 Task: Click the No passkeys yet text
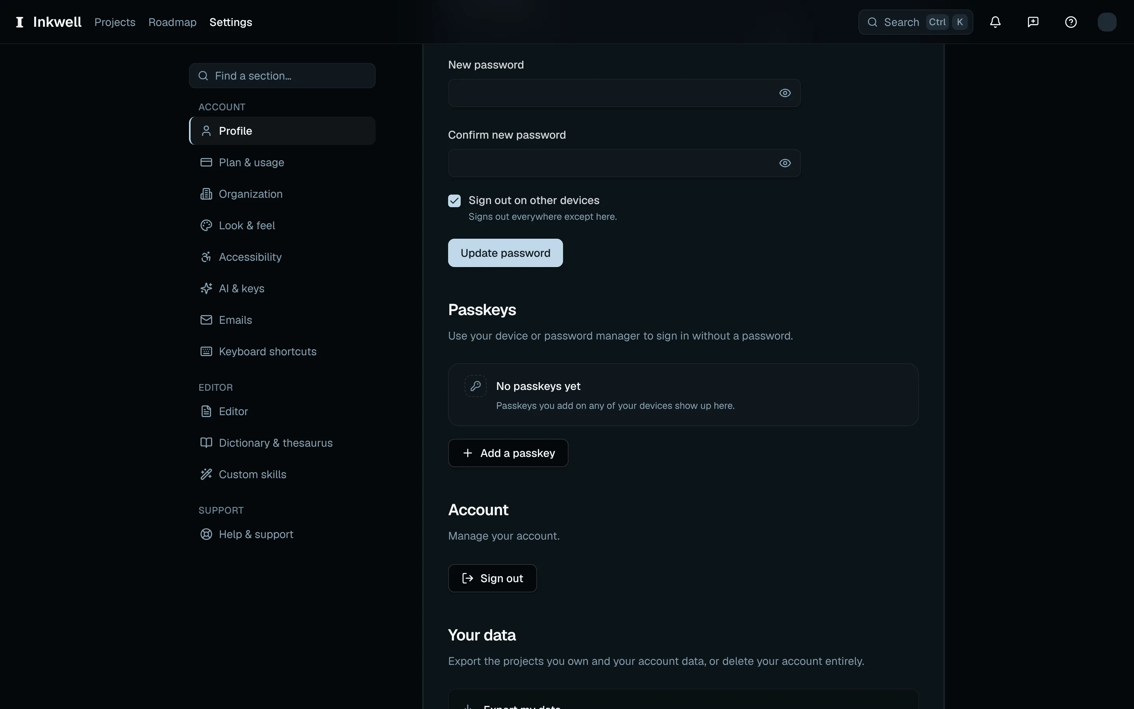pos(538,386)
